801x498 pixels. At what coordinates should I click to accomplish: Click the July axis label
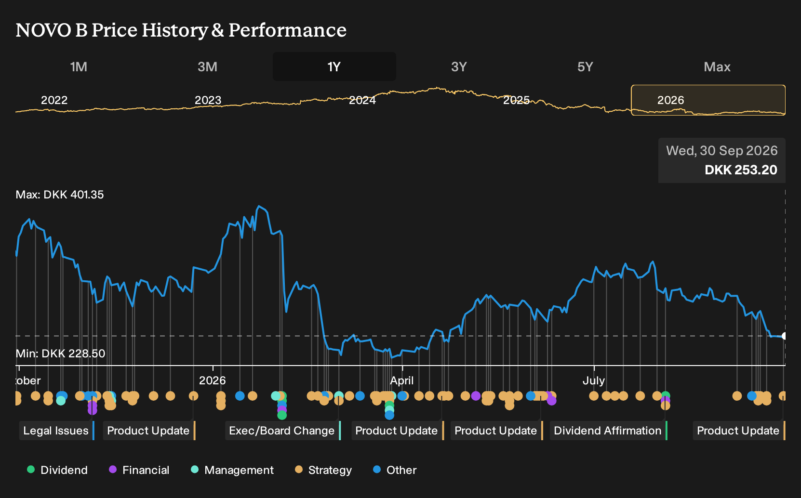(x=594, y=380)
